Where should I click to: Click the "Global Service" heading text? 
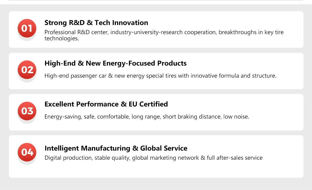[164, 148]
